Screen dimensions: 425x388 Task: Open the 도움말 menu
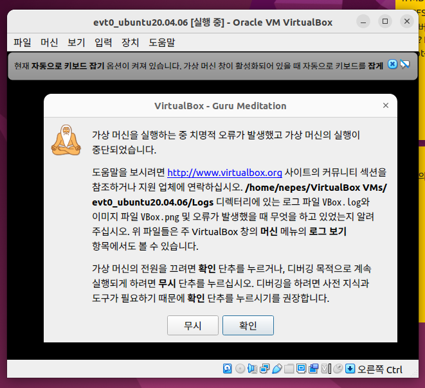(x=162, y=42)
